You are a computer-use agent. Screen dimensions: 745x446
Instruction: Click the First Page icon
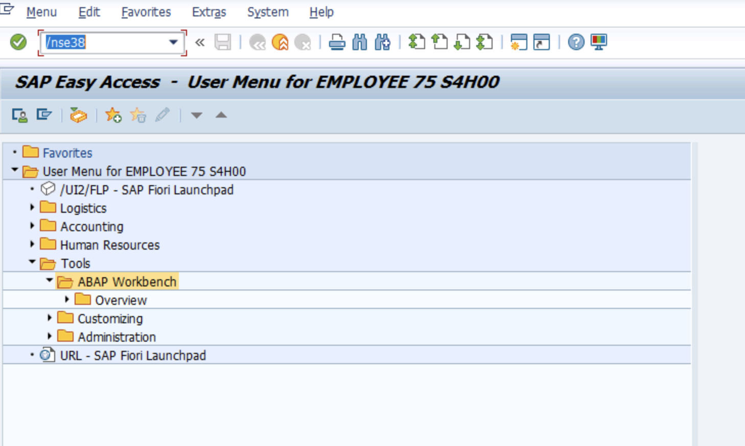click(416, 42)
